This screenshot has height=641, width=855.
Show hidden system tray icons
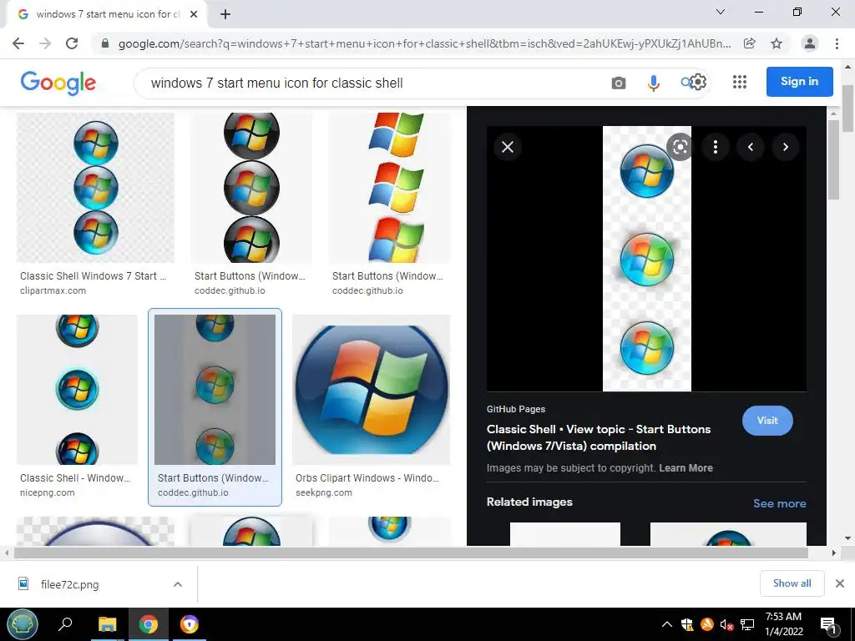click(x=667, y=624)
